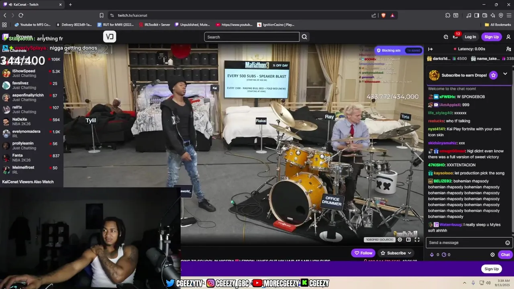Viewport: 514px width, 289px height.
Task: Open the network icon in system tray
Action: (x=481, y=283)
